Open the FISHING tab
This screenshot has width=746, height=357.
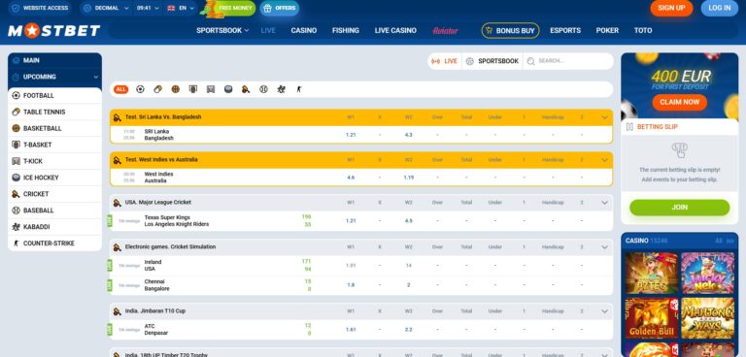point(346,30)
